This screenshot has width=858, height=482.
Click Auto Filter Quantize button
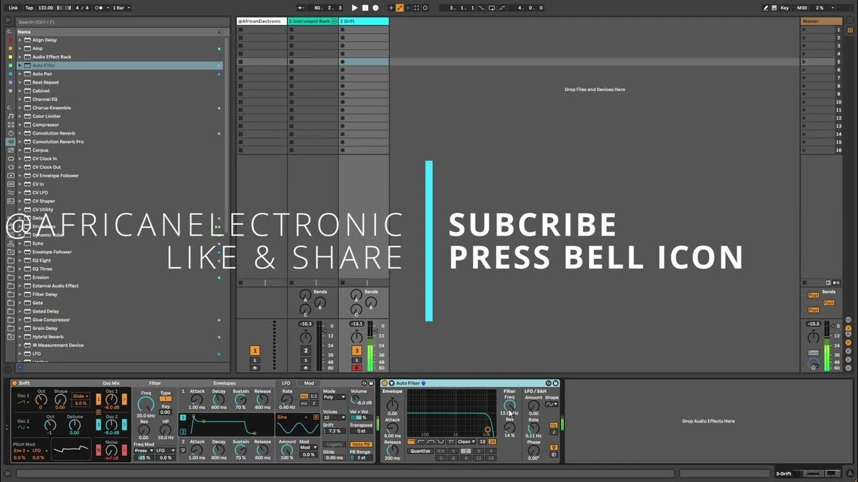pos(420,451)
